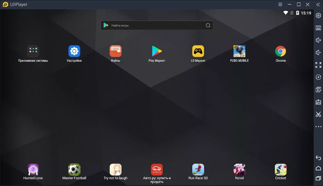This screenshot has width=323, height=186.
Task: Start PUBG MOBILE game
Action: pyautogui.click(x=239, y=51)
